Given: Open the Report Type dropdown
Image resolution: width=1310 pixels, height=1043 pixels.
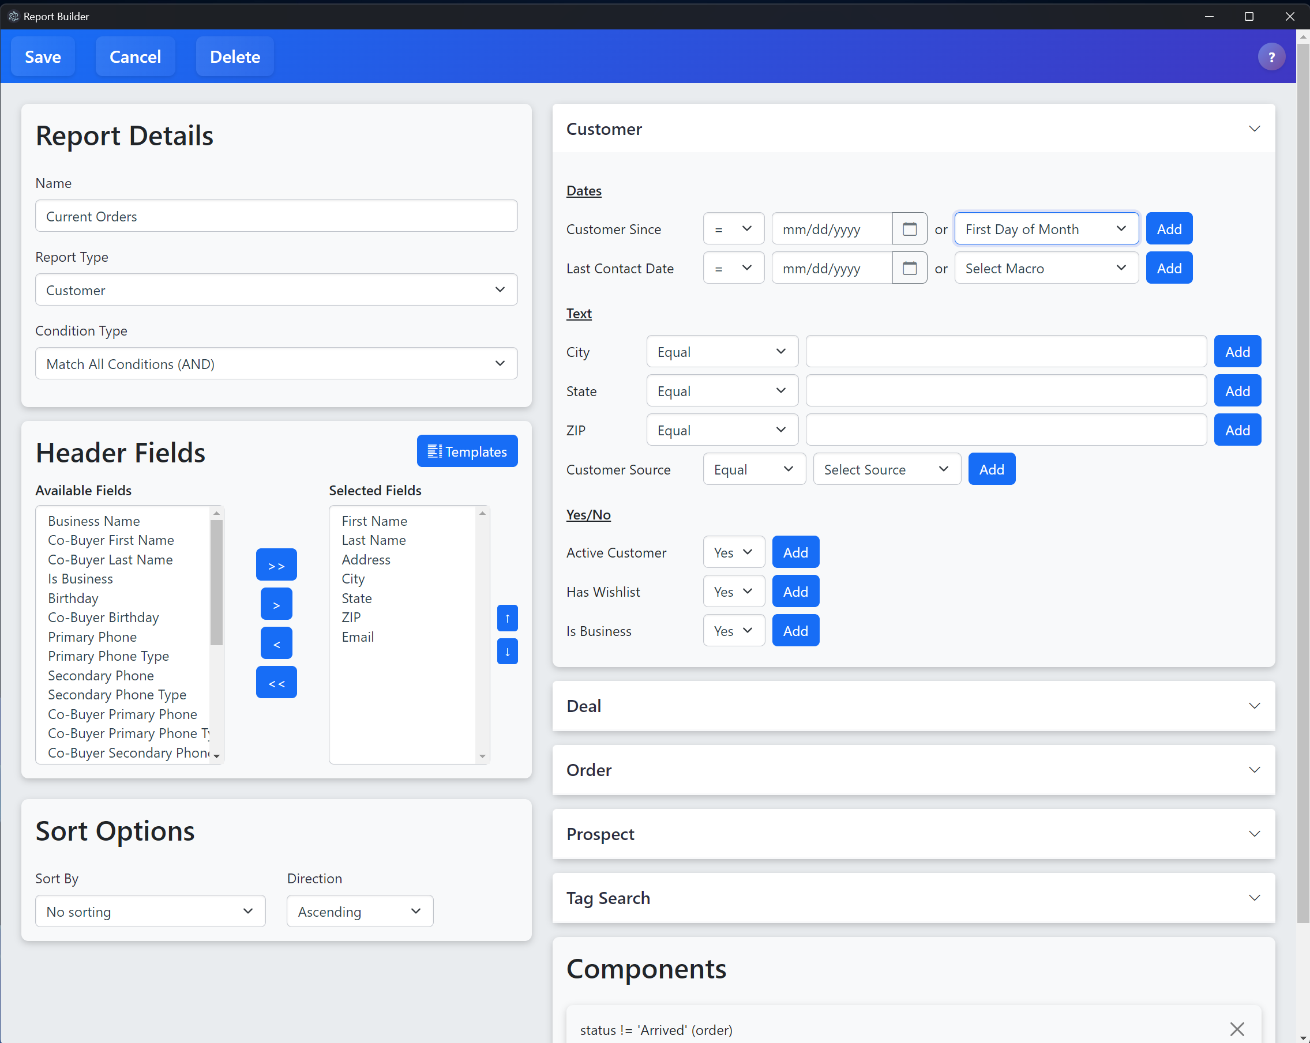Looking at the screenshot, I should tap(276, 290).
